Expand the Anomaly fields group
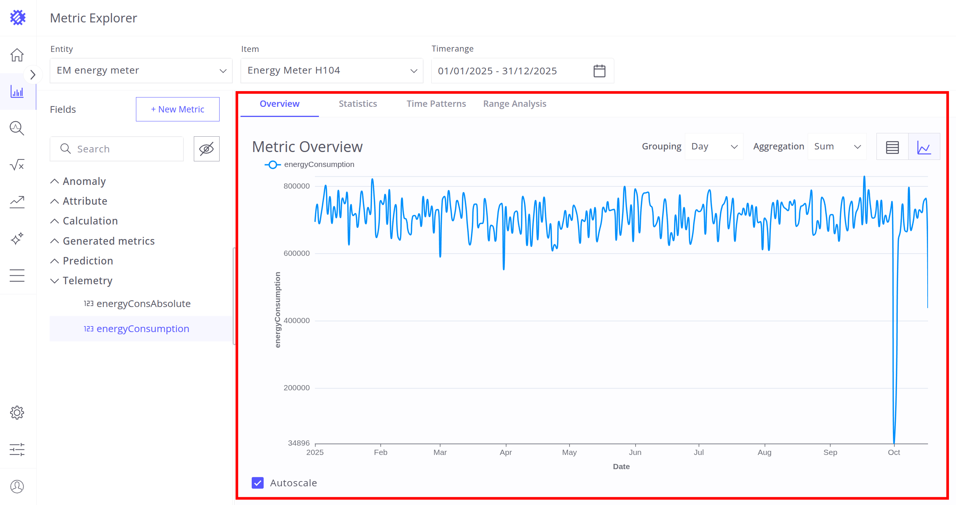This screenshot has height=505, width=956. tap(84, 181)
